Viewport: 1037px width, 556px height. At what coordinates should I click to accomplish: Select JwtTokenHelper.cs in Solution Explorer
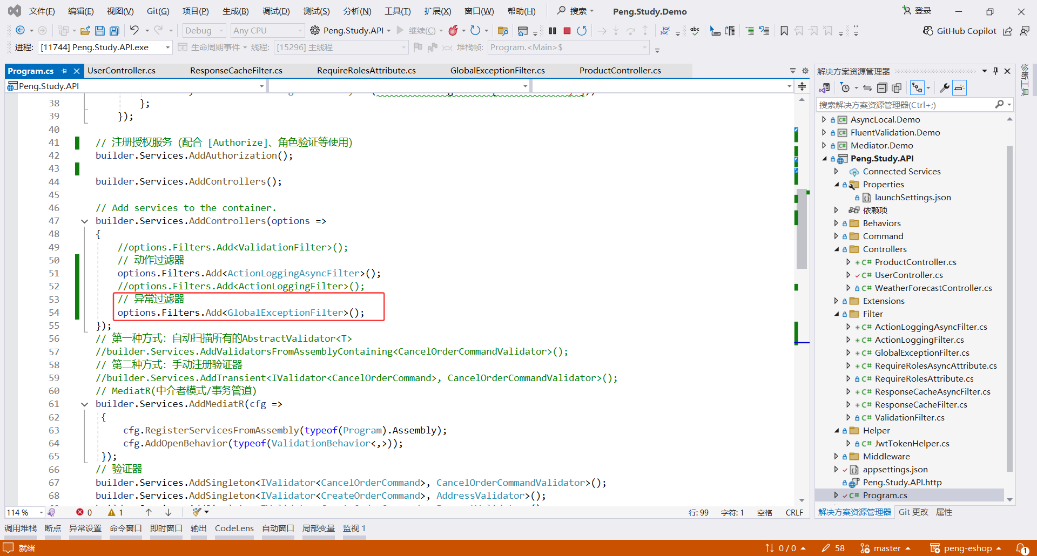[x=912, y=444]
